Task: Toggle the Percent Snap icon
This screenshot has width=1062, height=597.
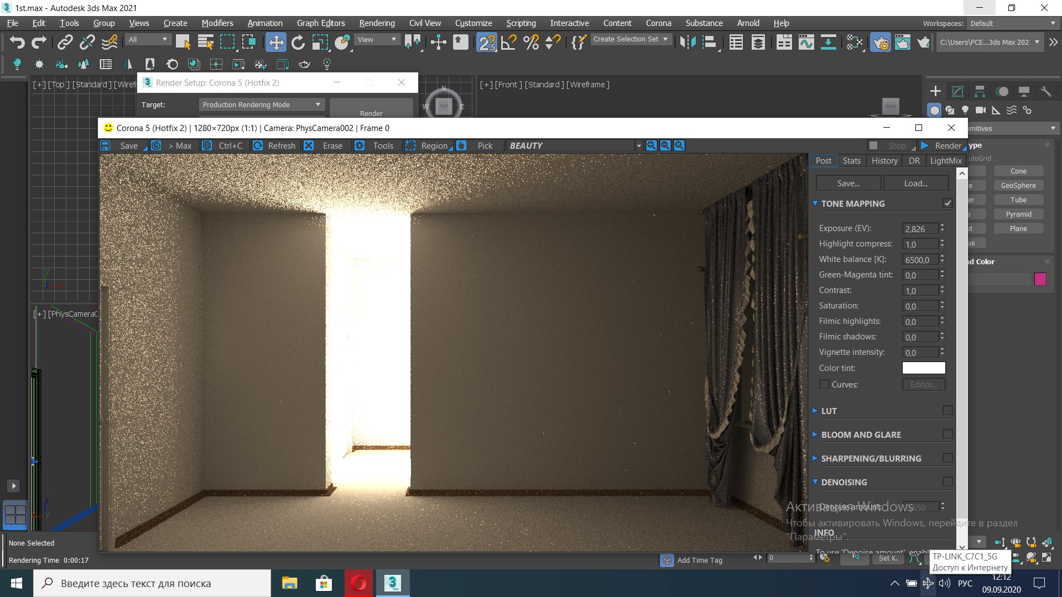Action: tap(531, 42)
